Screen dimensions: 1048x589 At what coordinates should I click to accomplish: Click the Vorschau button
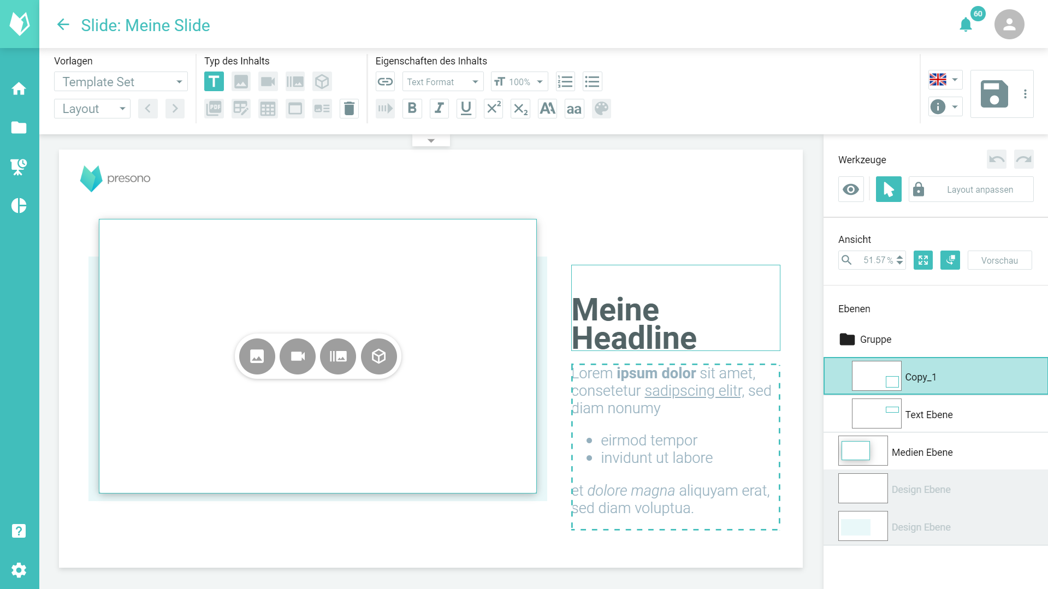click(999, 260)
